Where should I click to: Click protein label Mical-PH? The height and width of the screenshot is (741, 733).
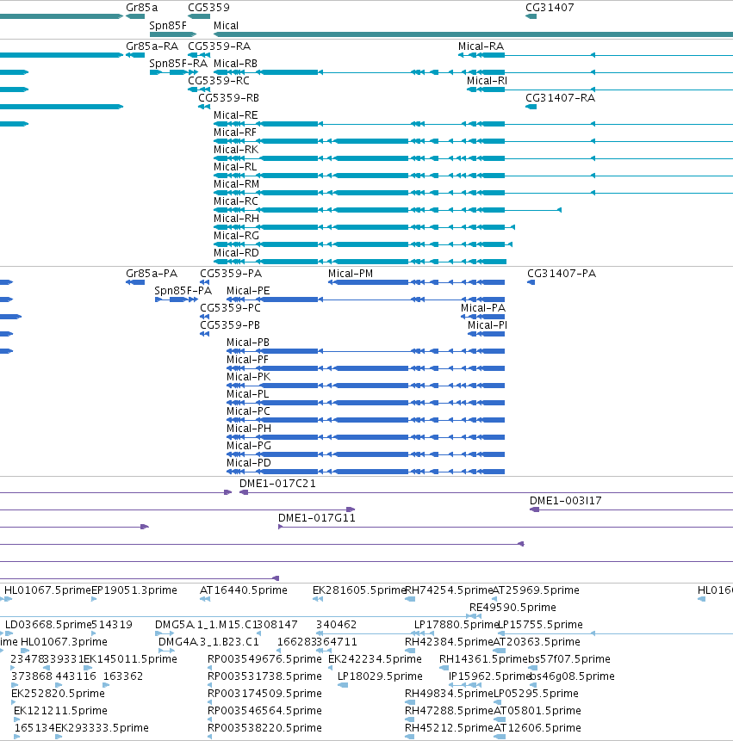(249, 429)
